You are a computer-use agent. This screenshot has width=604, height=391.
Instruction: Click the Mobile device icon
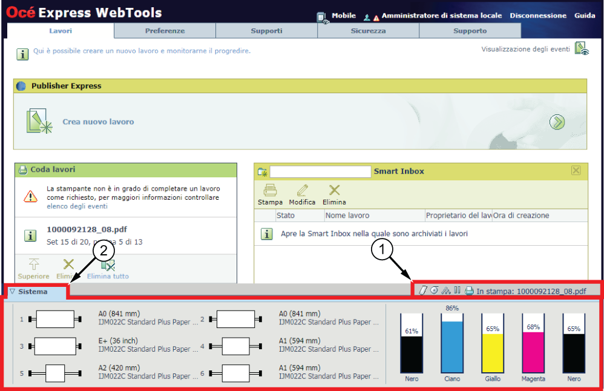(x=323, y=18)
